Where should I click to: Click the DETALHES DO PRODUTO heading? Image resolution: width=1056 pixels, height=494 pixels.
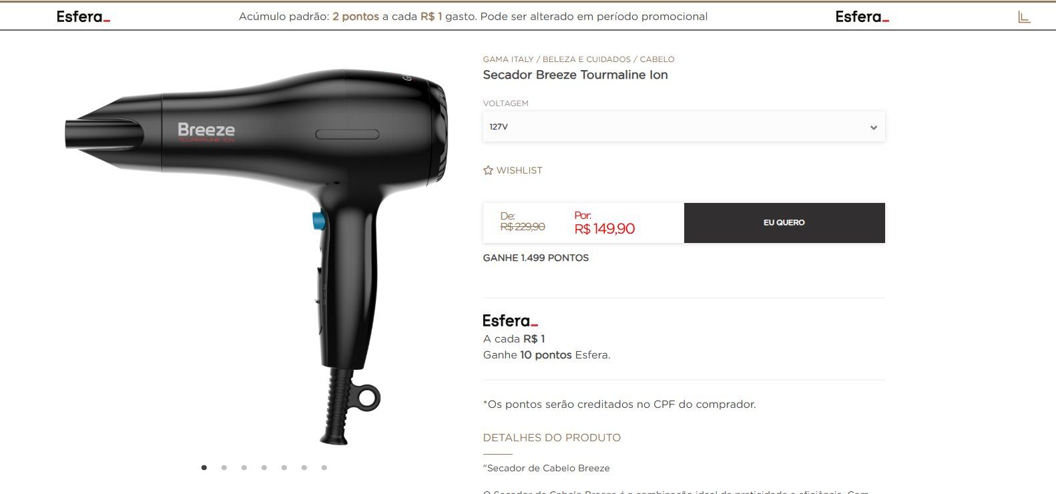(x=551, y=438)
